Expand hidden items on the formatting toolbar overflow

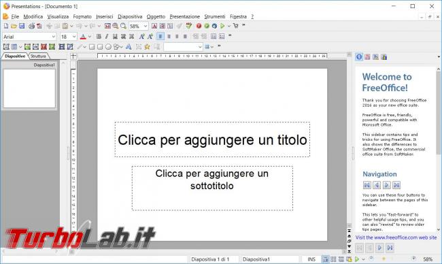230,36
